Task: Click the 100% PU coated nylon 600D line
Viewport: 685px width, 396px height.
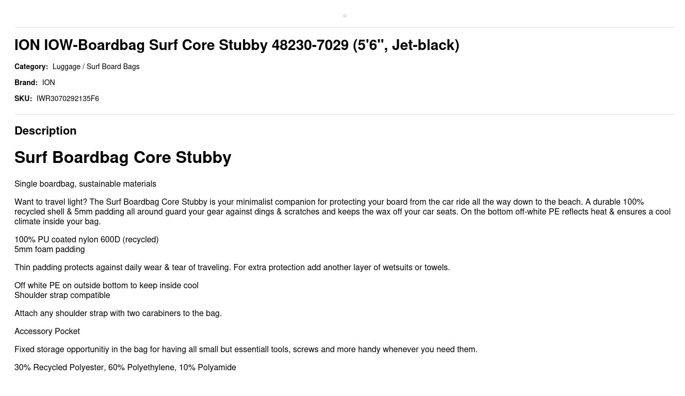Action: coord(86,240)
